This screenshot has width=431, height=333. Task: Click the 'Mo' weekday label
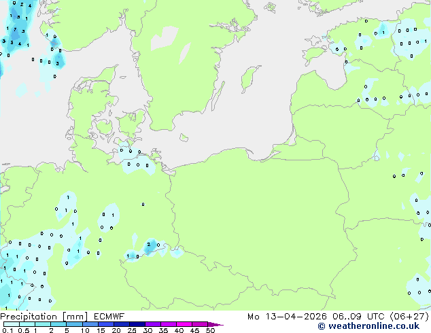253,317
